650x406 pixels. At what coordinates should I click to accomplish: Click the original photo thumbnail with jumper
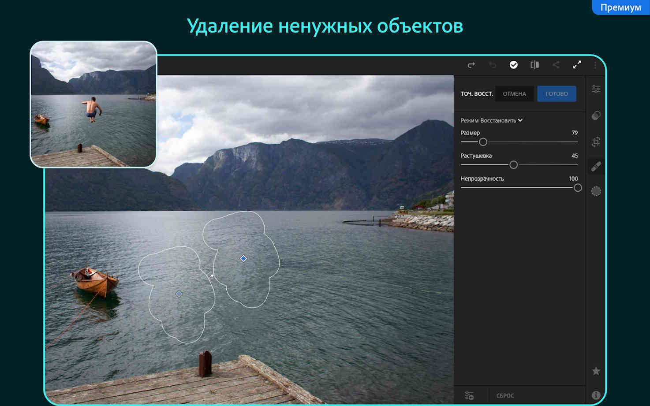[x=93, y=104]
